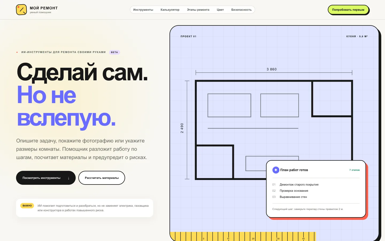Image resolution: width=385 pixels, height=241 pixels.
Task: Select step 03 Выравнивание стен
Action: pos(290,197)
